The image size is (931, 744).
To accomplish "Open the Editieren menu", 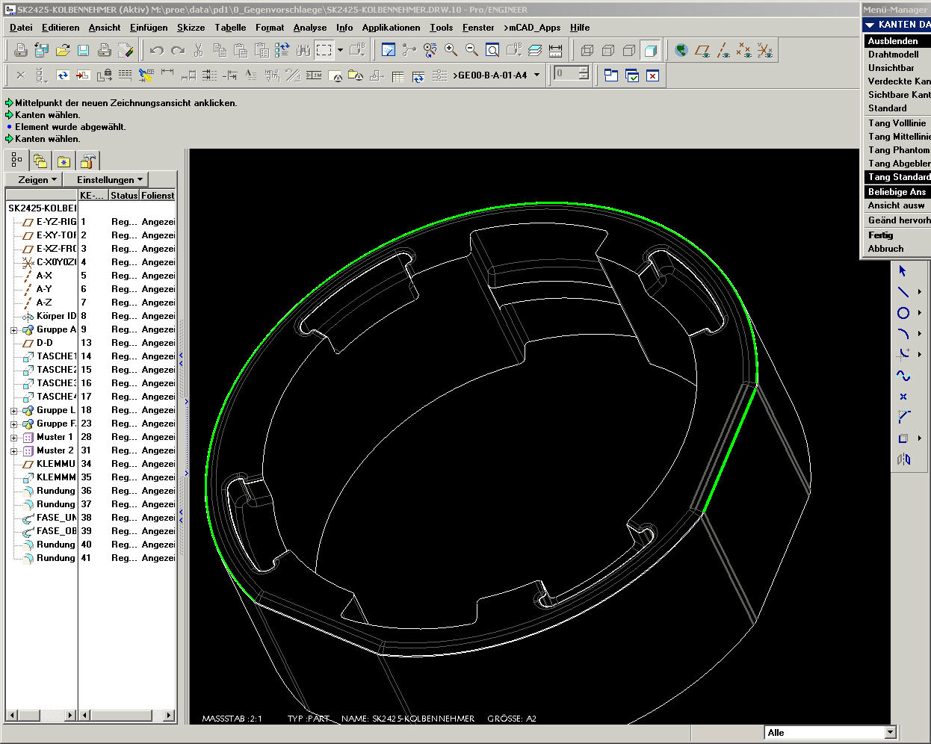I will [61, 28].
